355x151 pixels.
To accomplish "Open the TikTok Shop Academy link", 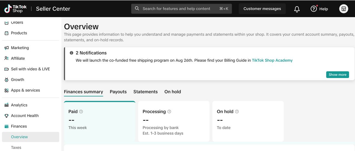I will [x=272, y=60].
